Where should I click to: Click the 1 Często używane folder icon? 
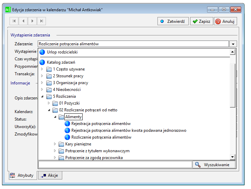click(49, 69)
